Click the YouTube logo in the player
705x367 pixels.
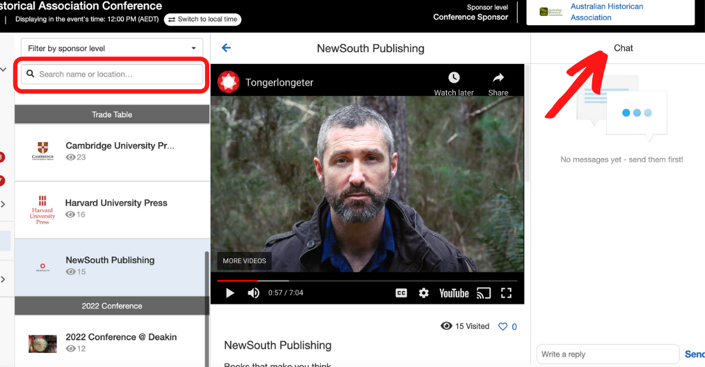[x=454, y=293]
